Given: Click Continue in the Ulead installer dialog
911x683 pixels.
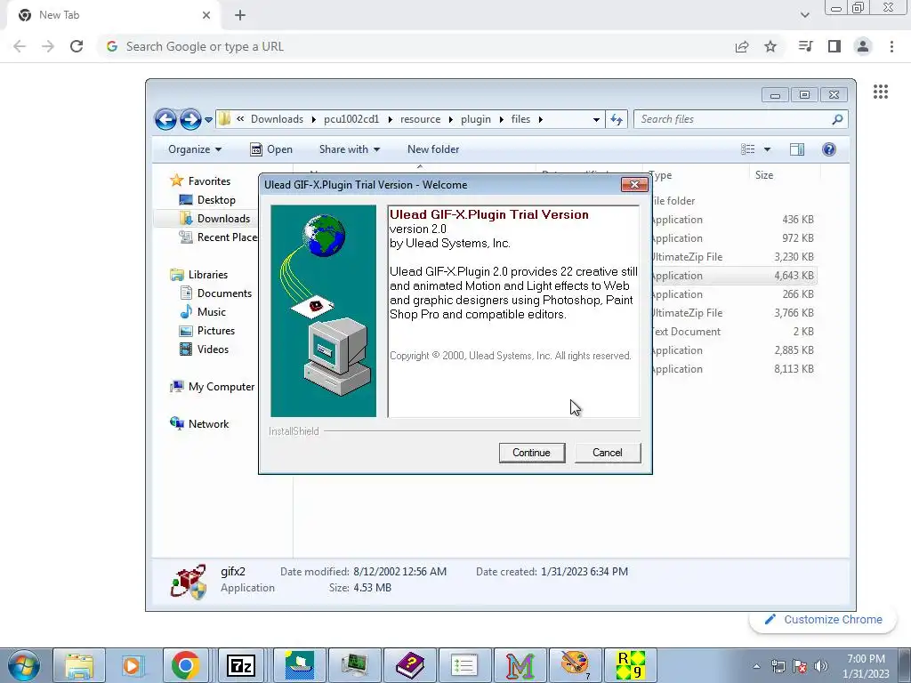Looking at the screenshot, I should coord(532,453).
